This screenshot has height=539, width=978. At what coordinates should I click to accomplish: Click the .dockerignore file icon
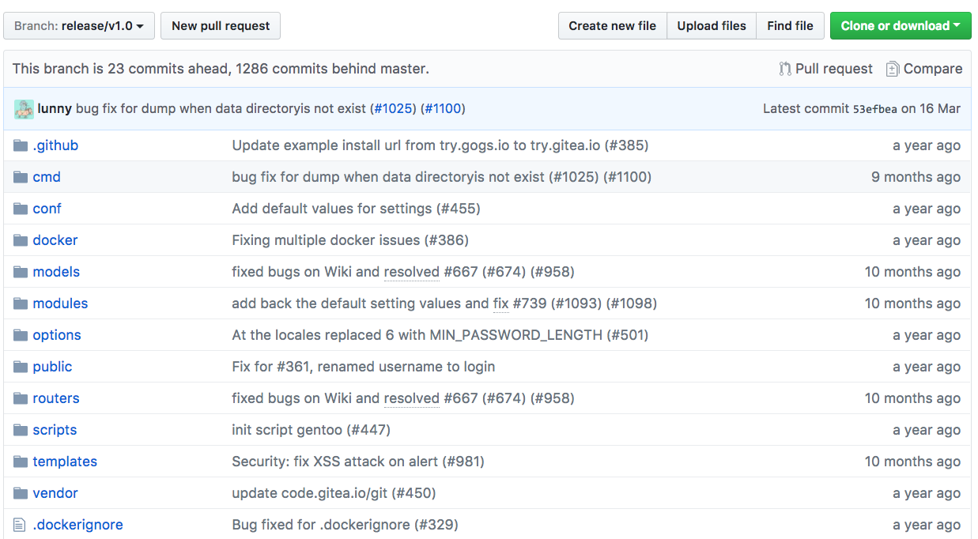point(21,525)
